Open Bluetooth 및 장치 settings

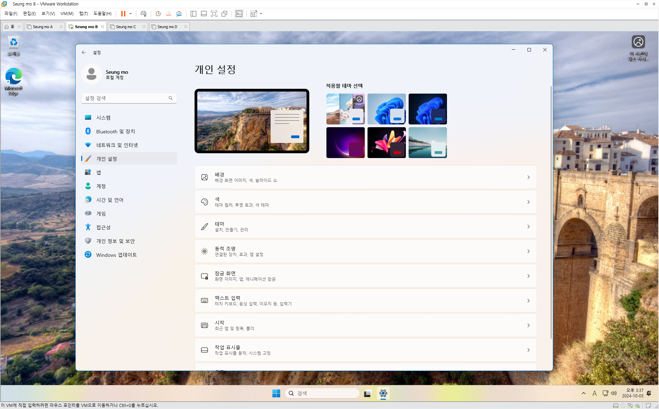click(115, 131)
